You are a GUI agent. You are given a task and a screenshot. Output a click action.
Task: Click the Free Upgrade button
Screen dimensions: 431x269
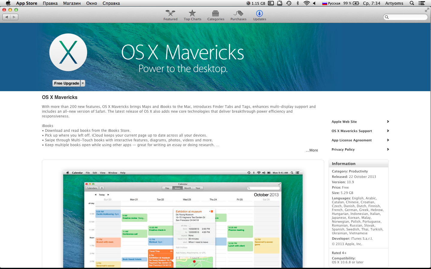pyautogui.click(x=66, y=83)
